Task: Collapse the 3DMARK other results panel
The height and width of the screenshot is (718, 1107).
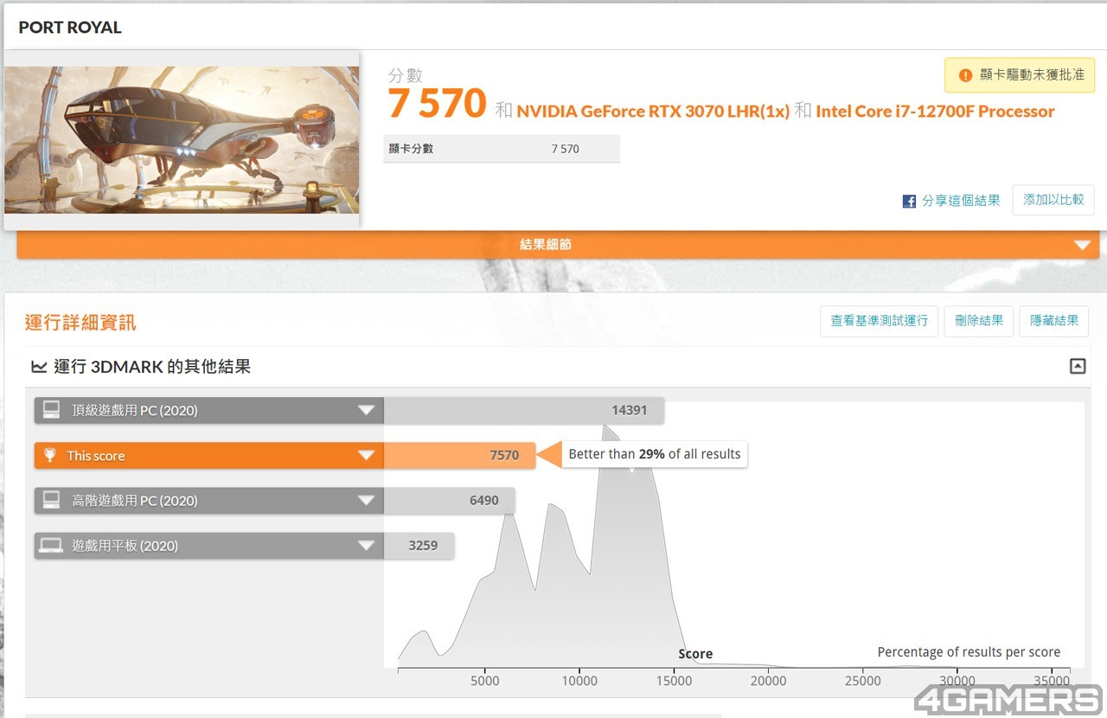Action: pos(1078,366)
